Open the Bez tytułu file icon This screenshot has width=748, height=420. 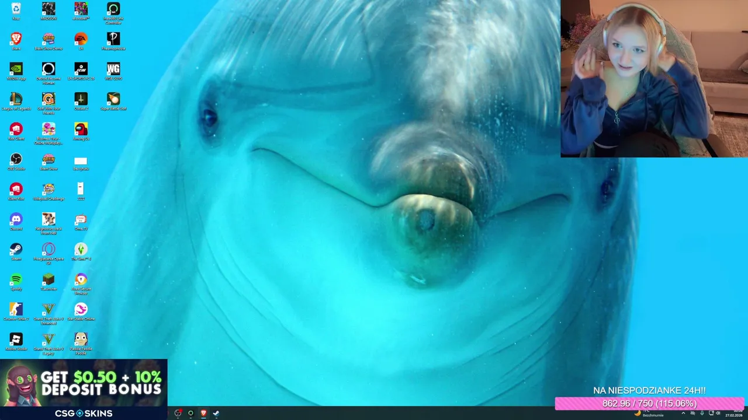click(81, 163)
